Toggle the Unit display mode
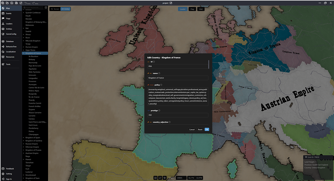This screenshot has width=334, height=181. click(x=201, y=9)
